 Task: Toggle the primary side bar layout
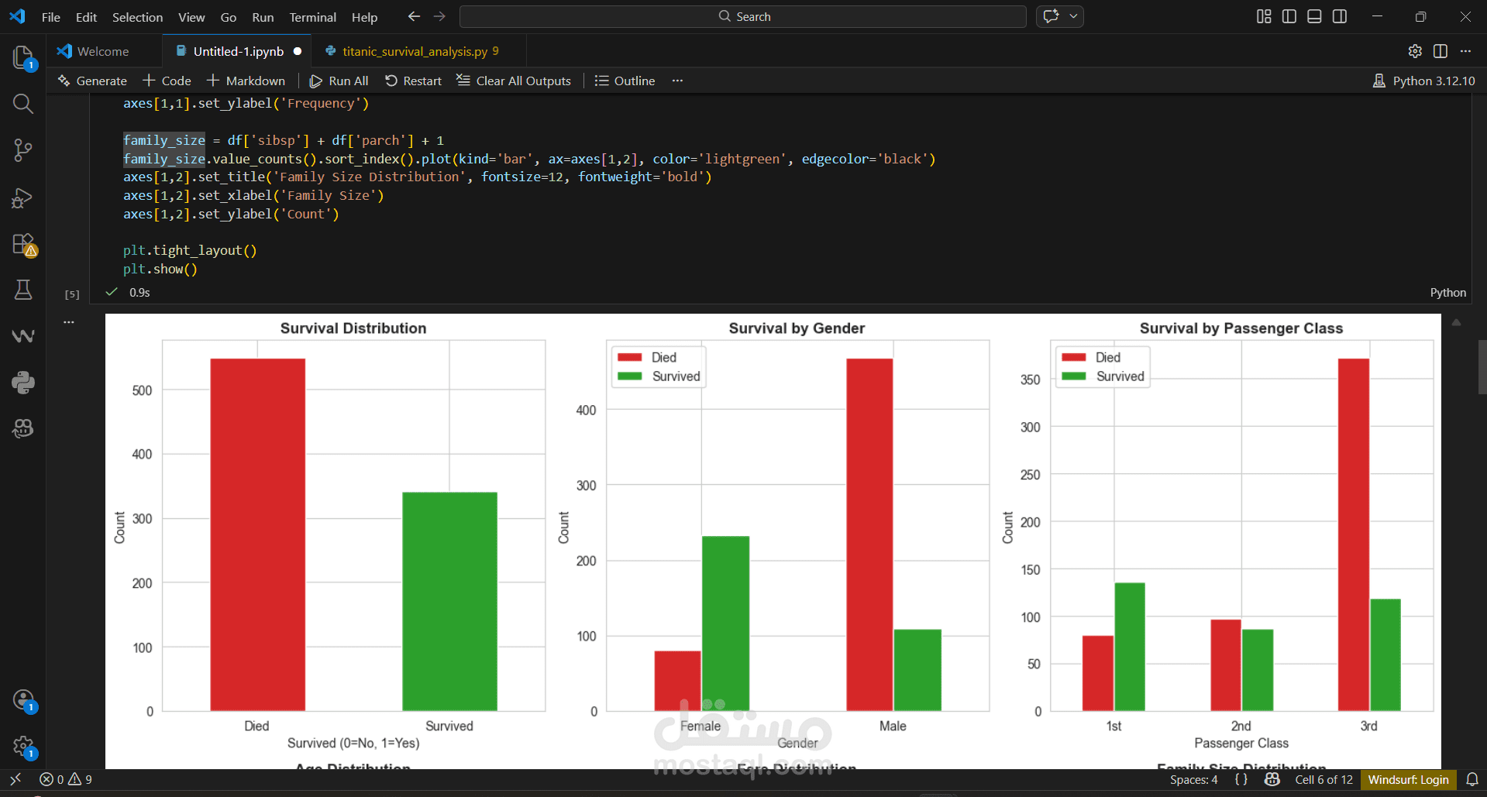tap(1289, 16)
